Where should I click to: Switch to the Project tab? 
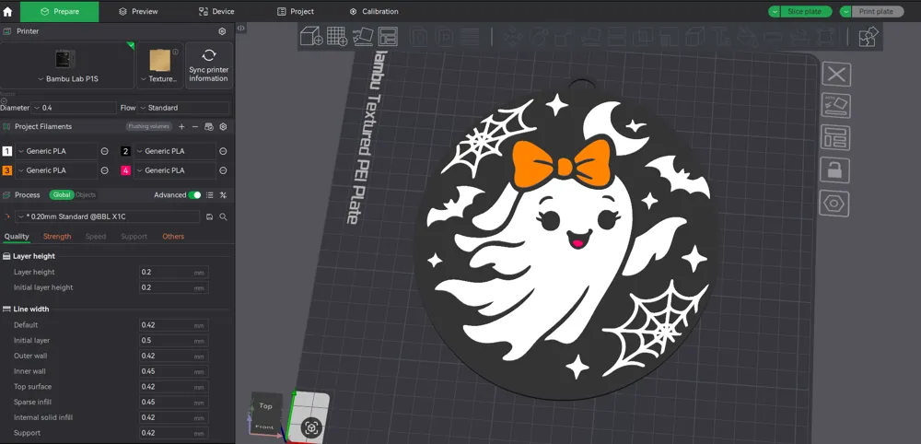pos(296,11)
